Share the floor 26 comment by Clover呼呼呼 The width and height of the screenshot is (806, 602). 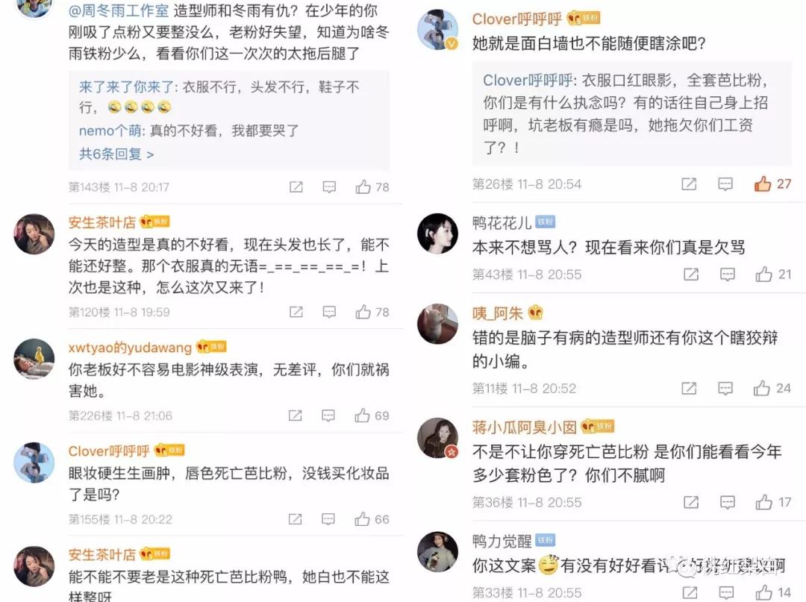689,184
